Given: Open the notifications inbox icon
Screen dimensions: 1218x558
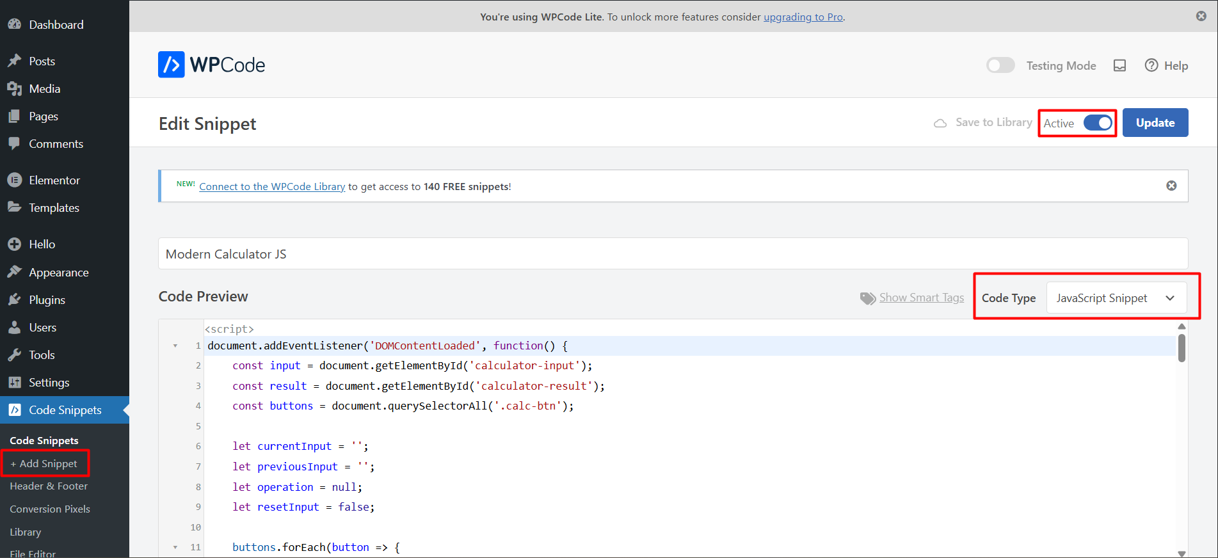Looking at the screenshot, I should (1119, 65).
